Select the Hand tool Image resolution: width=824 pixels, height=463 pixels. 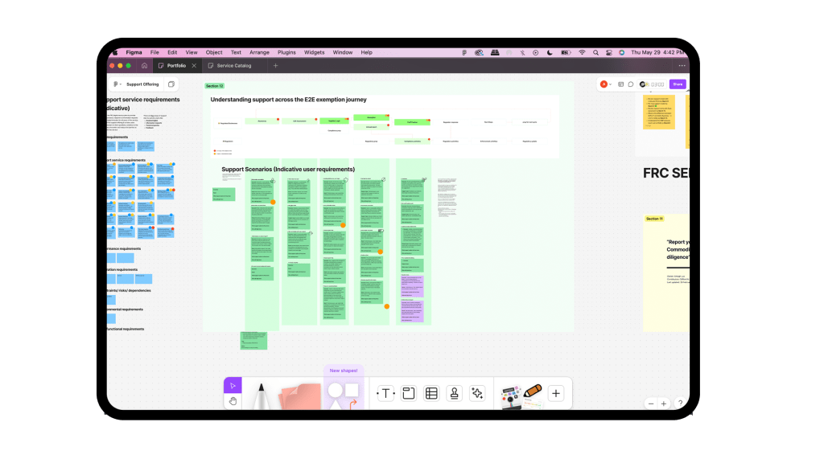point(233,401)
